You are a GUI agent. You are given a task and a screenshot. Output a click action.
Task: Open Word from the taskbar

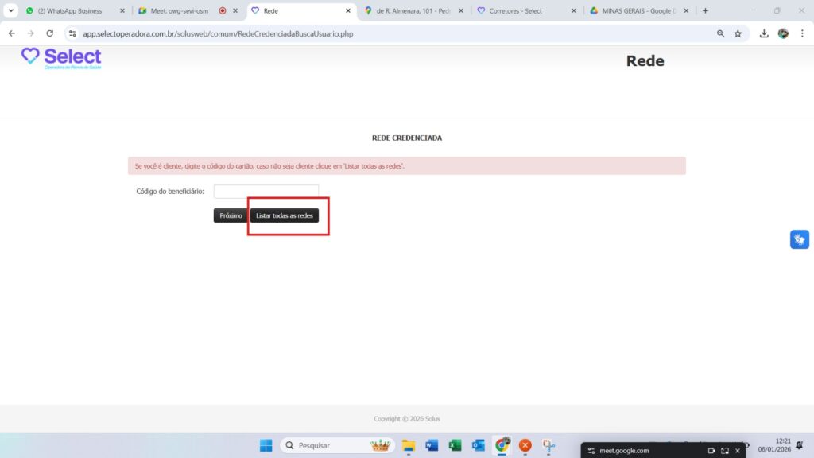click(x=432, y=445)
